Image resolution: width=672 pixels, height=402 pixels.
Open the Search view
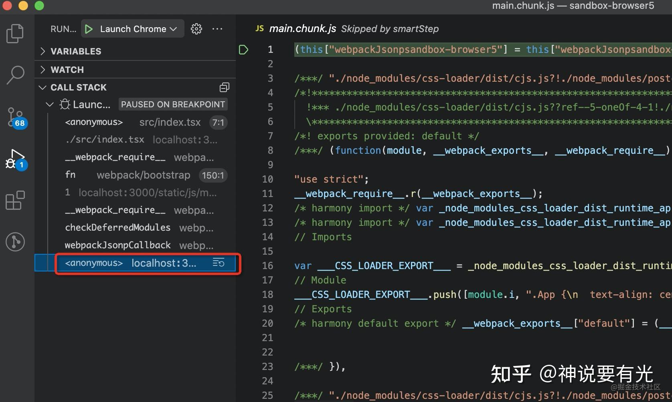click(x=15, y=75)
